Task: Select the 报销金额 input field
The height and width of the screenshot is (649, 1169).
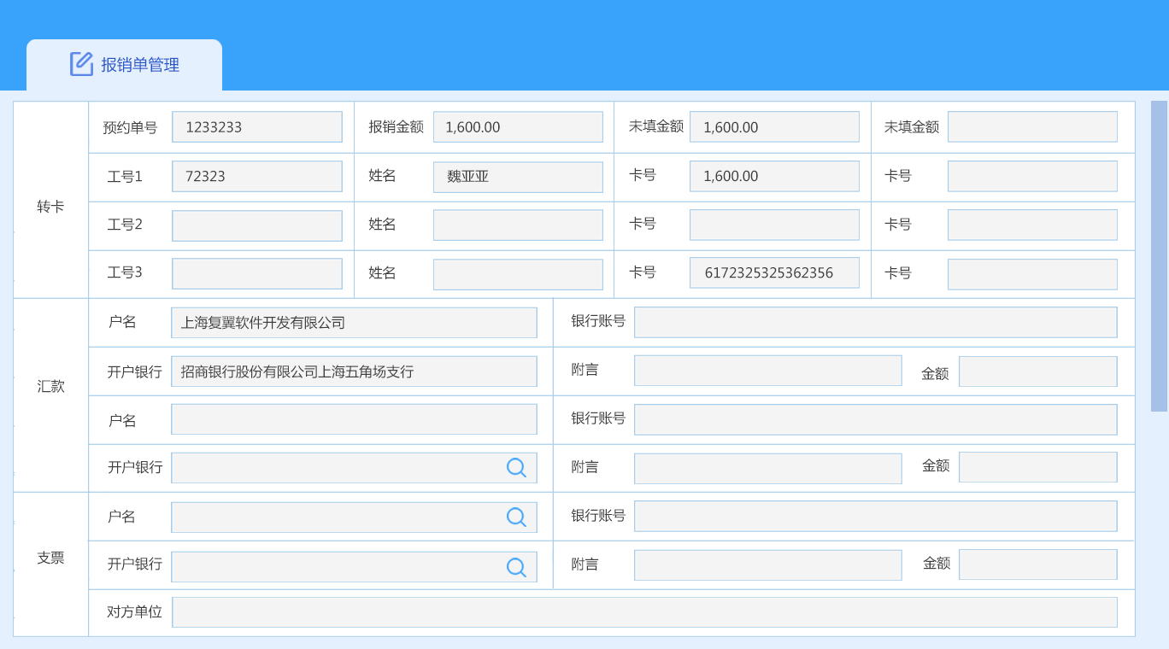Action: (518, 127)
